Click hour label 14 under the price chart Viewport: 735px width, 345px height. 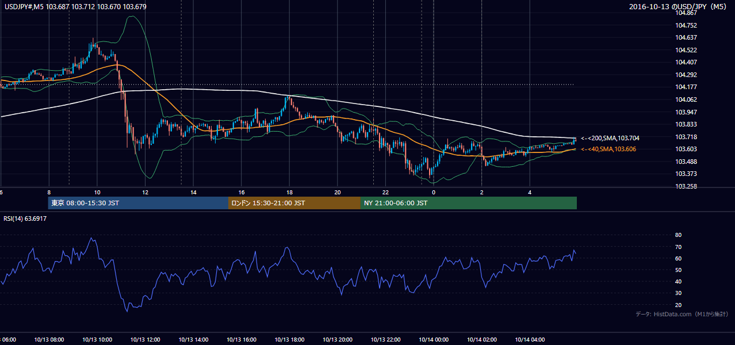[193, 192]
